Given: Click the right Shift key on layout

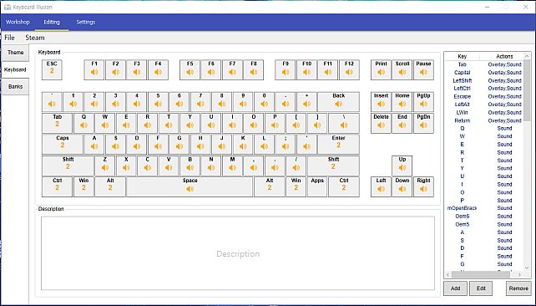Looking at the screenshot, I should tap(333, 166).
